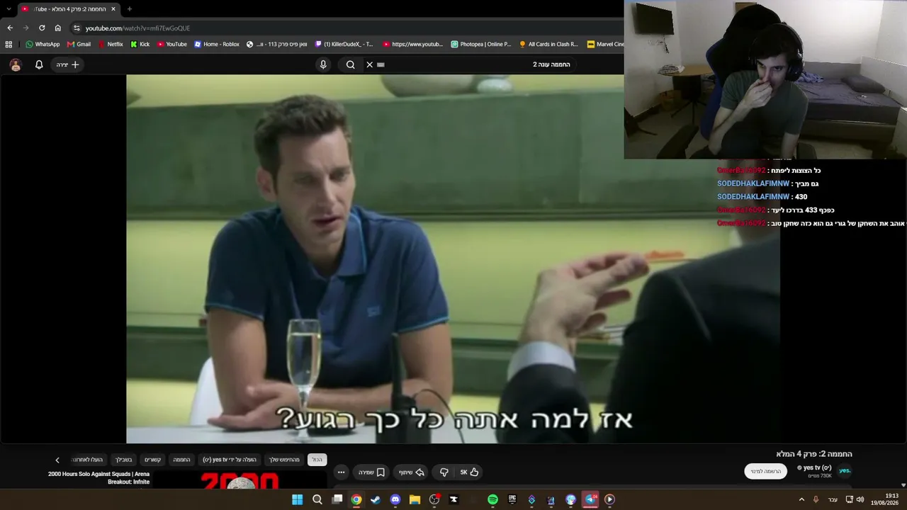Image resolution: width=907 pixels, height=510 pixels.
Task: Open the Chrome apps grid in bookmarks bar
Action: coord(9,44)
